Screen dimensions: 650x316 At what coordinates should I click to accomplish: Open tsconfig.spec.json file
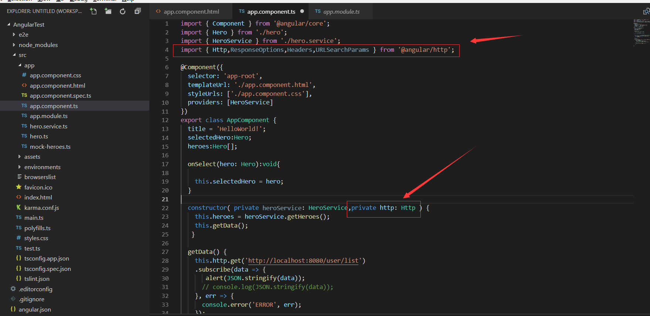pyautogui.click(x=48, y=269)
